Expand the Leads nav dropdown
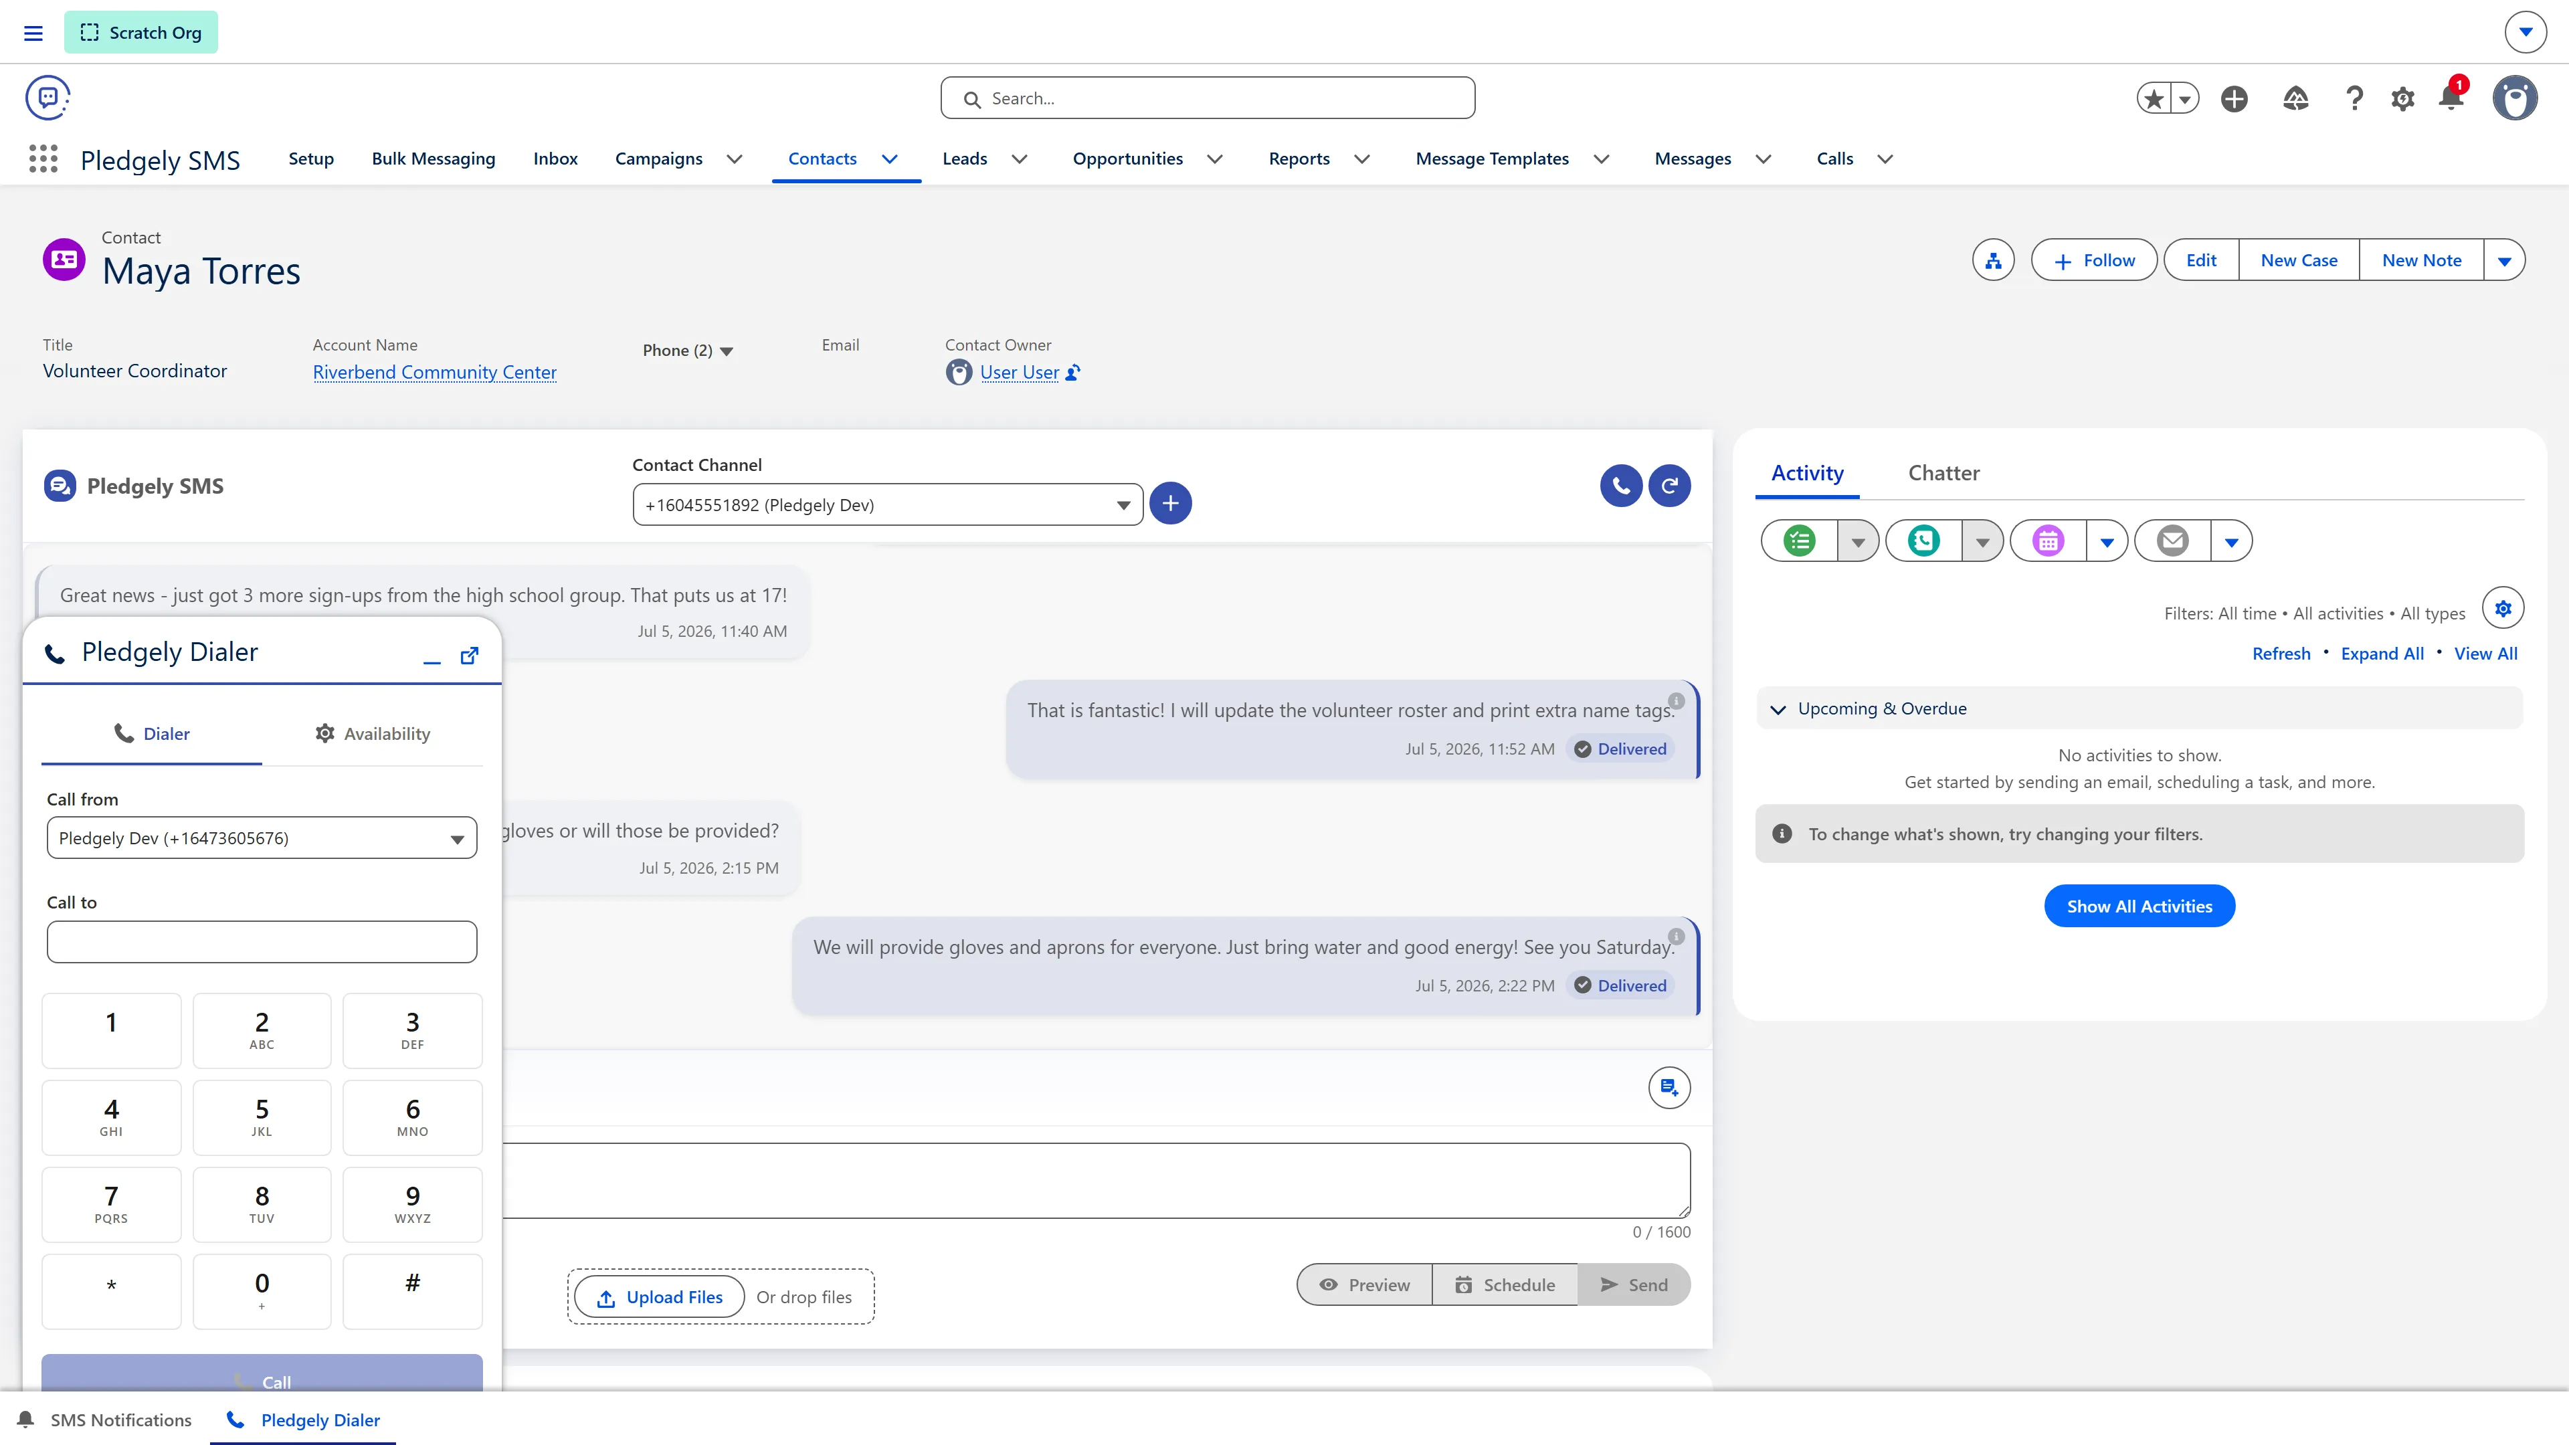This screenshot has width=2569, height=1445. tap(1019, 160)
